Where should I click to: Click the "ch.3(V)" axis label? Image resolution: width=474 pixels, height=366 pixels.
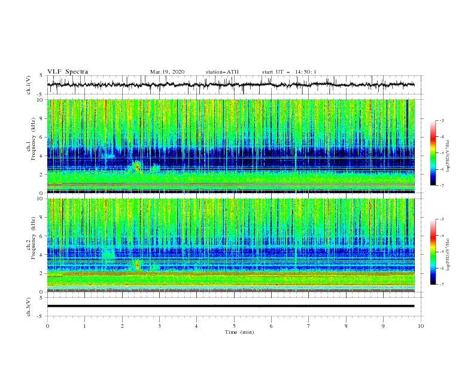point(29,307)
